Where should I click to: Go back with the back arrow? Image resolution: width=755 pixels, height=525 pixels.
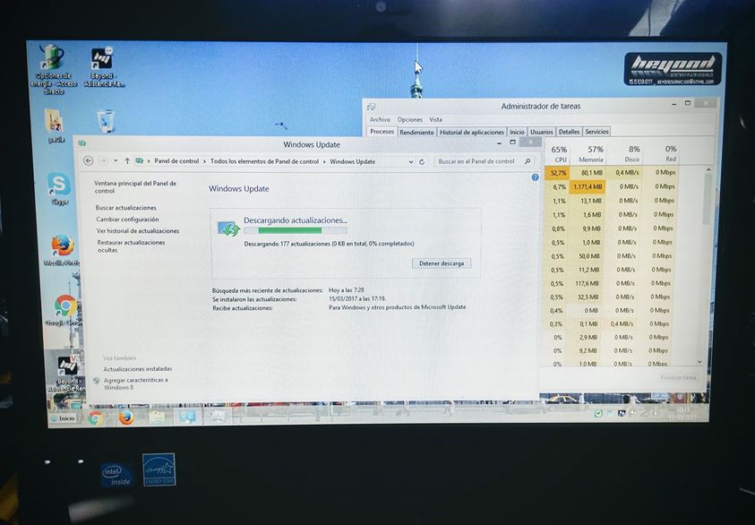tap(88, 161)
